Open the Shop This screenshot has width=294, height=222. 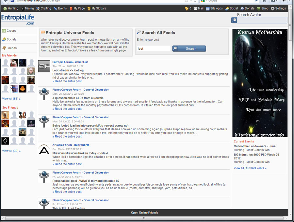click(263, 9)
